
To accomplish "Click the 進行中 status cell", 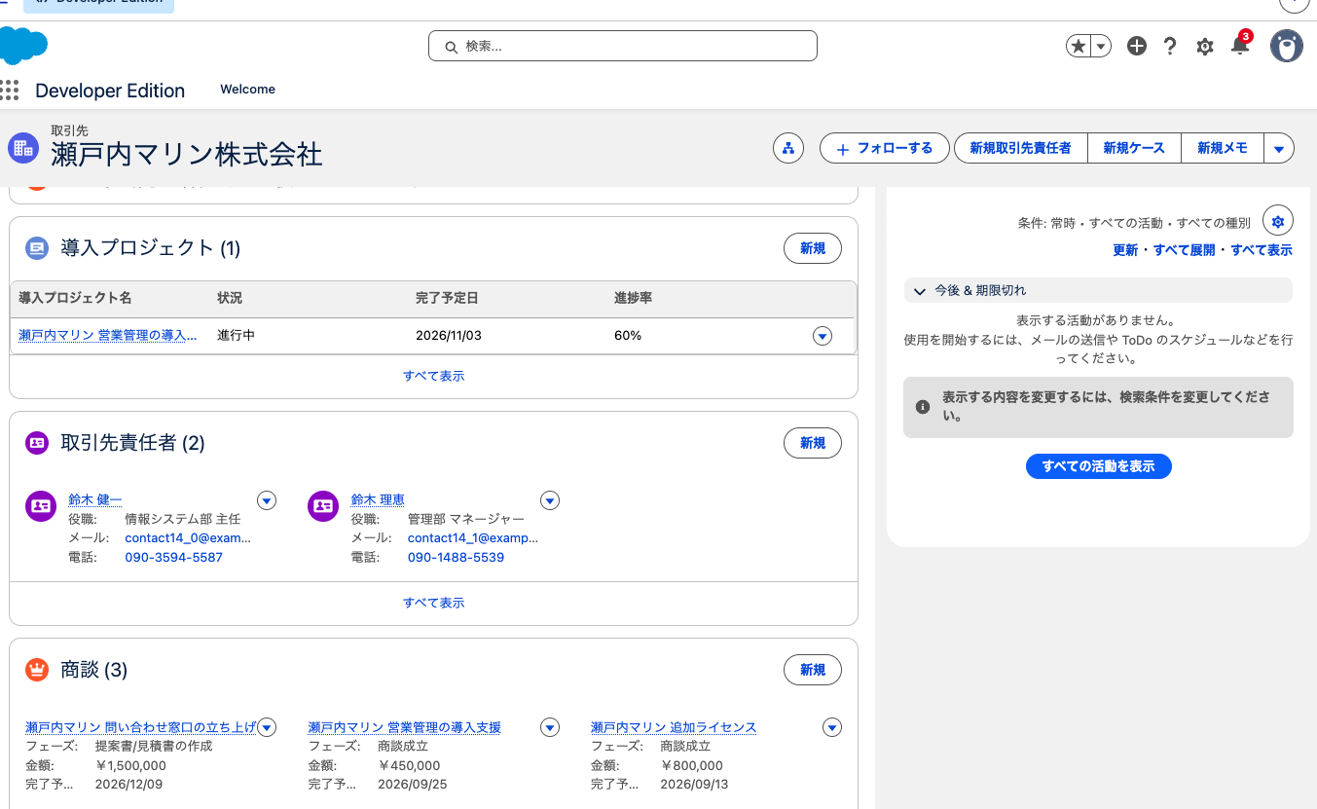I will [x=237, y=335].
